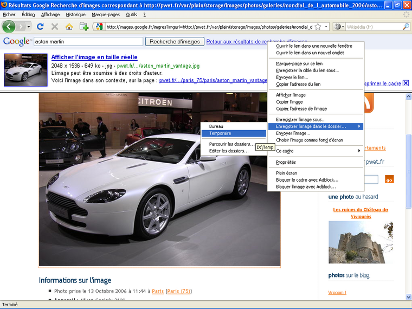Open the address bar history dropdown

point(326,27)
